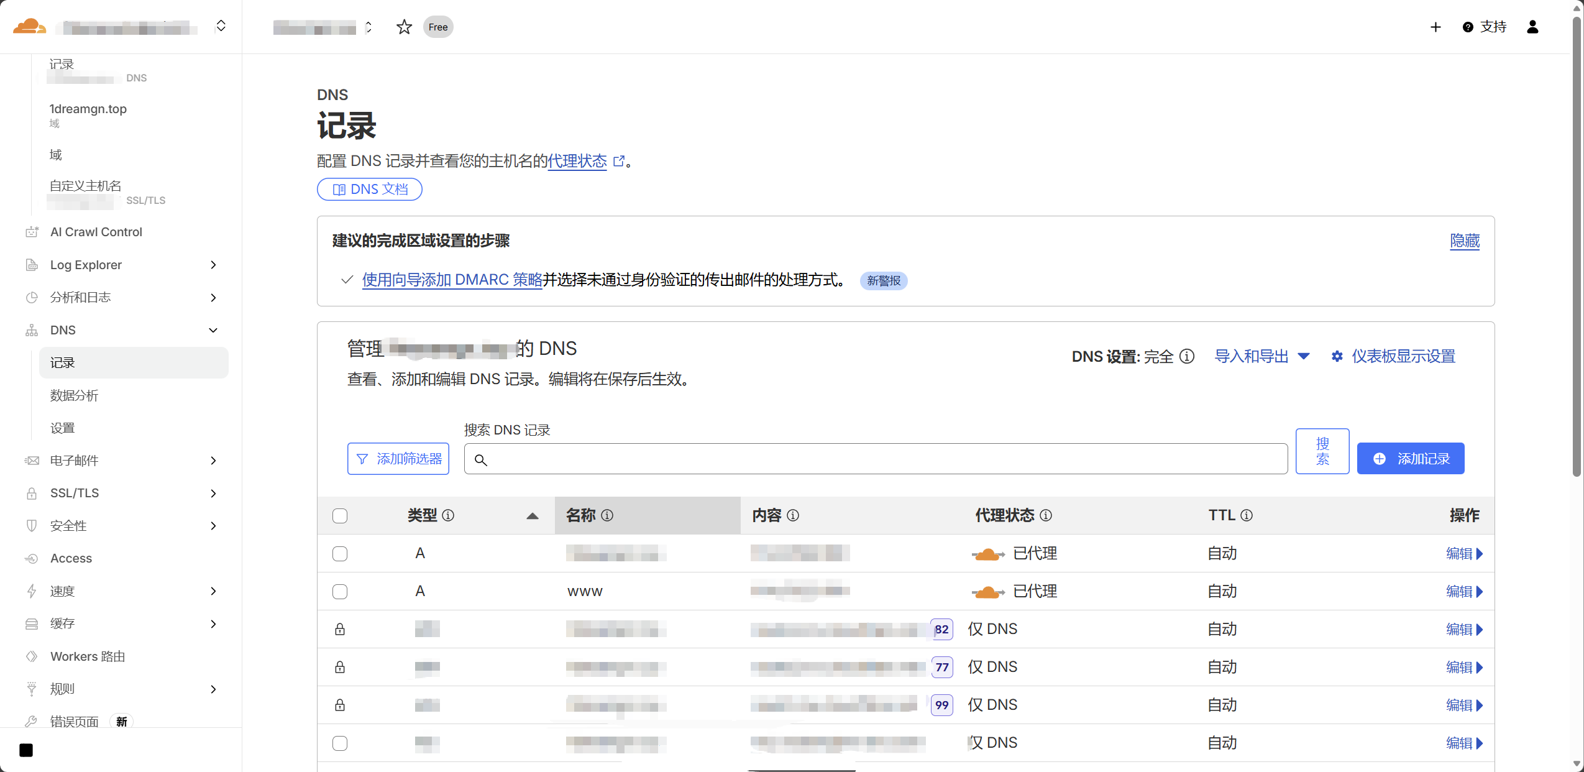Open the user account profile icon
Viewport: 1584px width, 772px height.
pos(1532,27)
